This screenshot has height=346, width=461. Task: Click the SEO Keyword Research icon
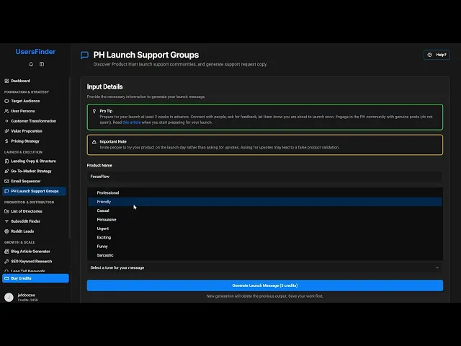6,261
